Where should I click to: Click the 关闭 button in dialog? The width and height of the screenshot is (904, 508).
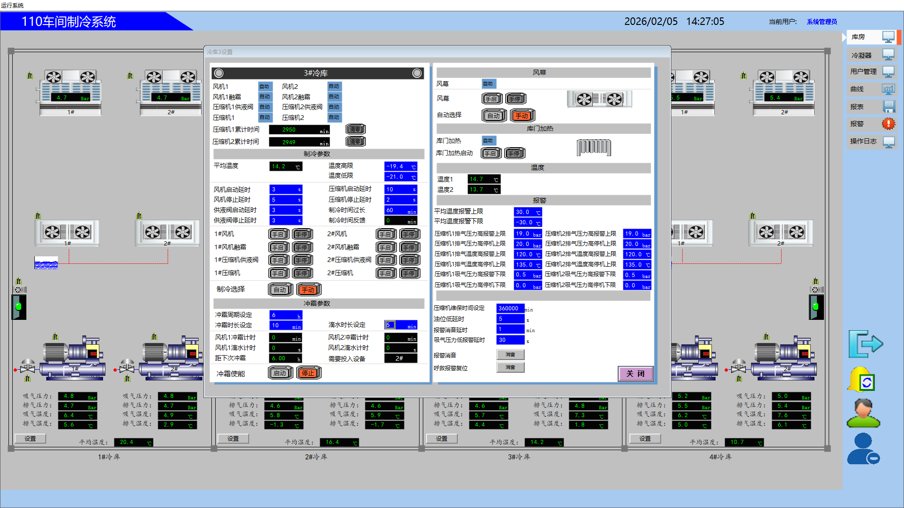pyautogui.click(x=635, y=374)
